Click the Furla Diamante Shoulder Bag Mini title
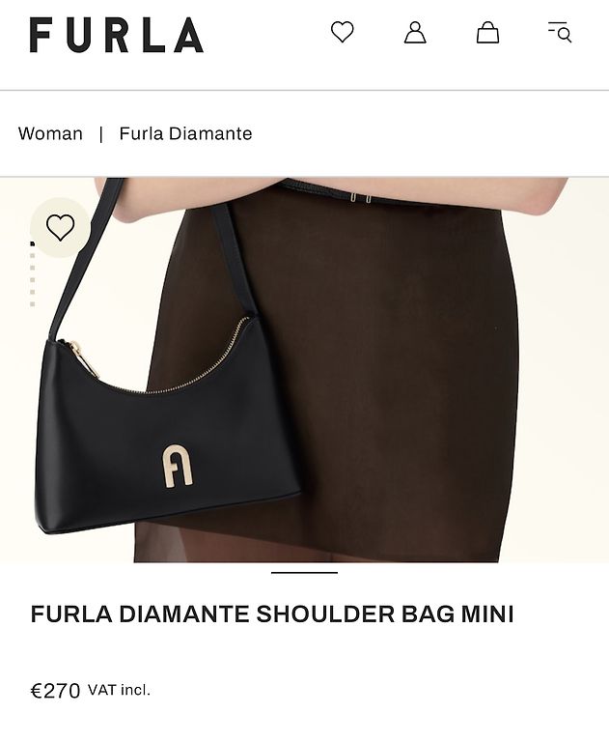Screen dimensions: 609x742 [272, 614]
